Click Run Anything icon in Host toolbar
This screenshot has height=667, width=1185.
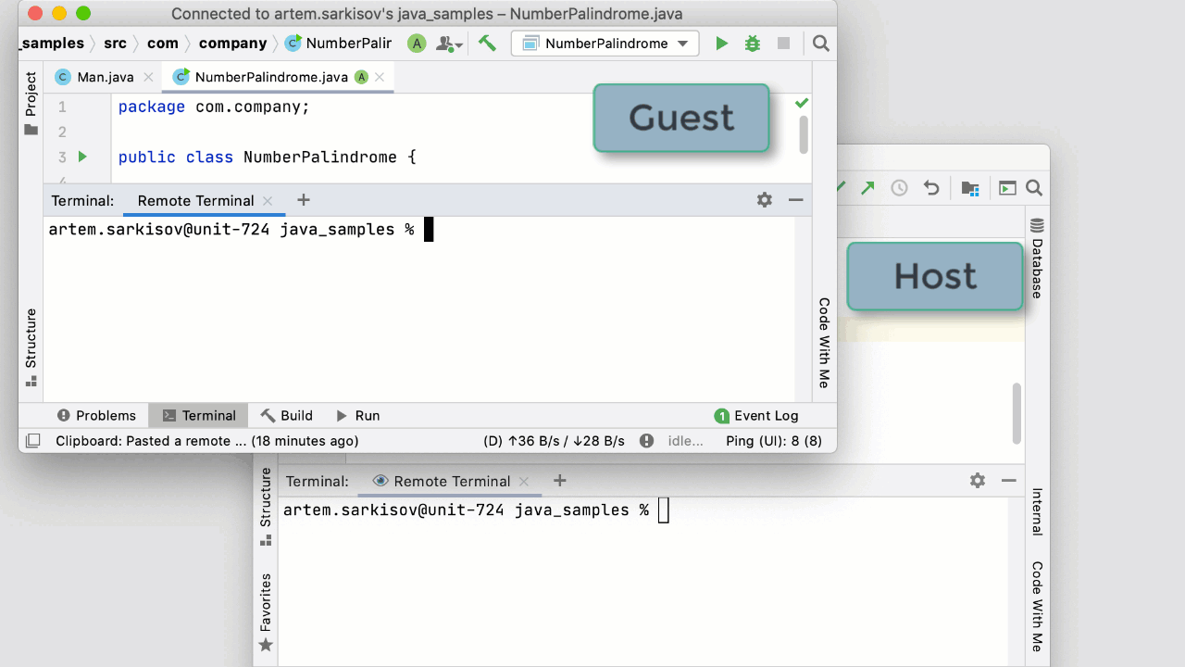tap(1007, 188)
